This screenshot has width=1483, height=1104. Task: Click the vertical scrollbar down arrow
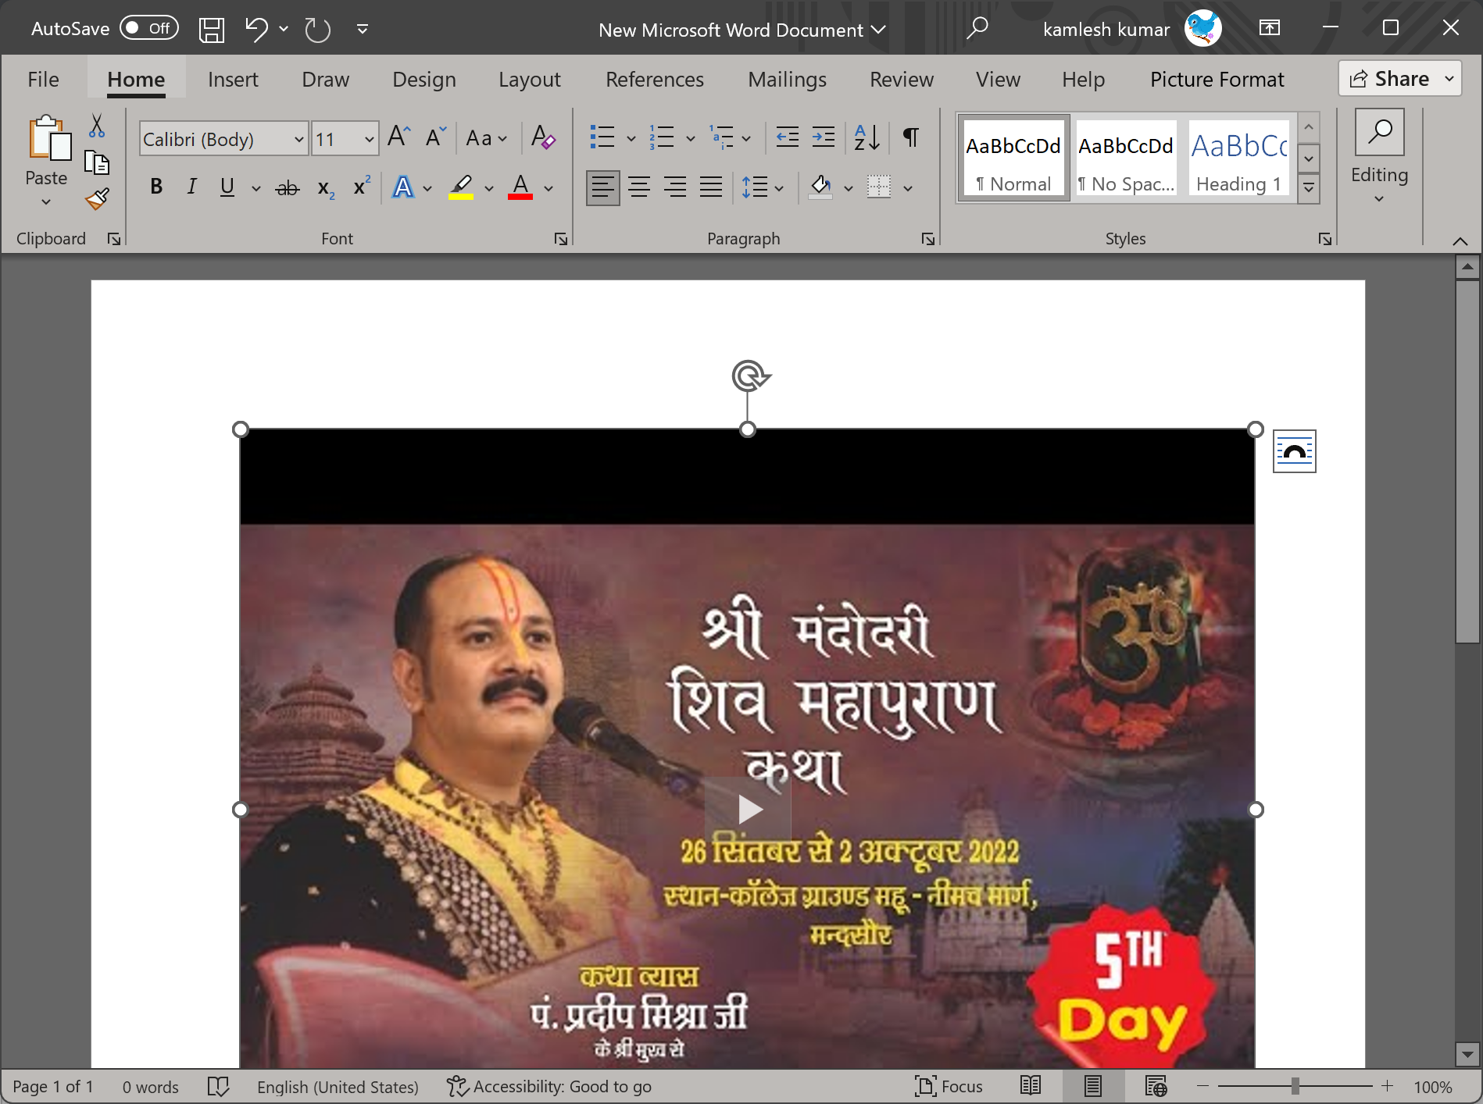pos(1467,1055)
